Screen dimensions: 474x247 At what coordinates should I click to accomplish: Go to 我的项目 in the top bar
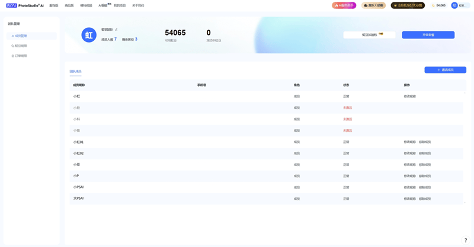coord(120,5)
